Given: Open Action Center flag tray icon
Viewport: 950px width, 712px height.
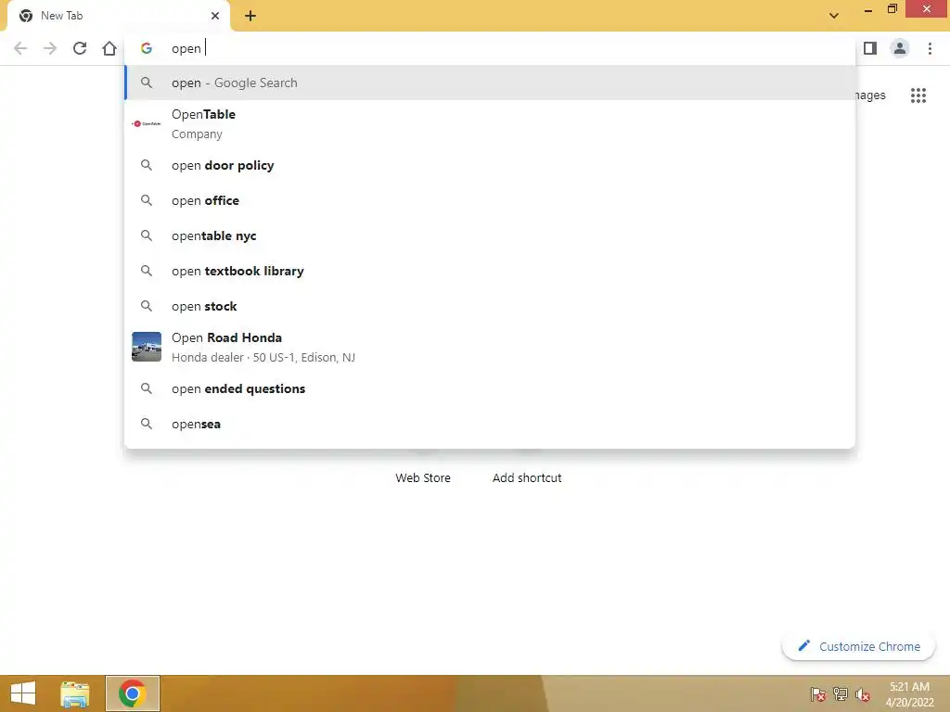Looking at the screenshot, I should (x=818, y=693).
